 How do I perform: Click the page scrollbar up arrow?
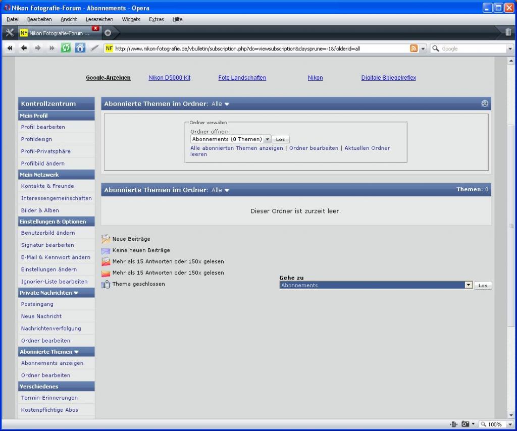coord(511,61)
